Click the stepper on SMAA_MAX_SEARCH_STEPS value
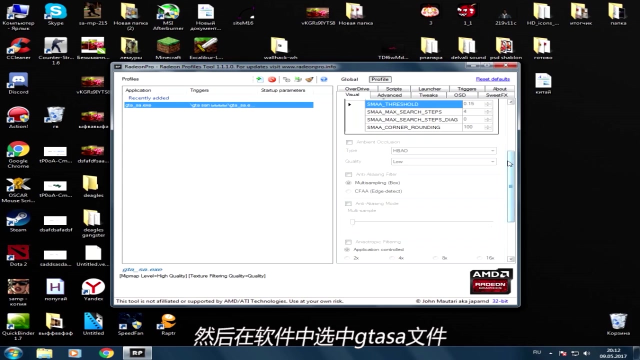The height and width of the screenshot is (360, 640). (488, 112)
